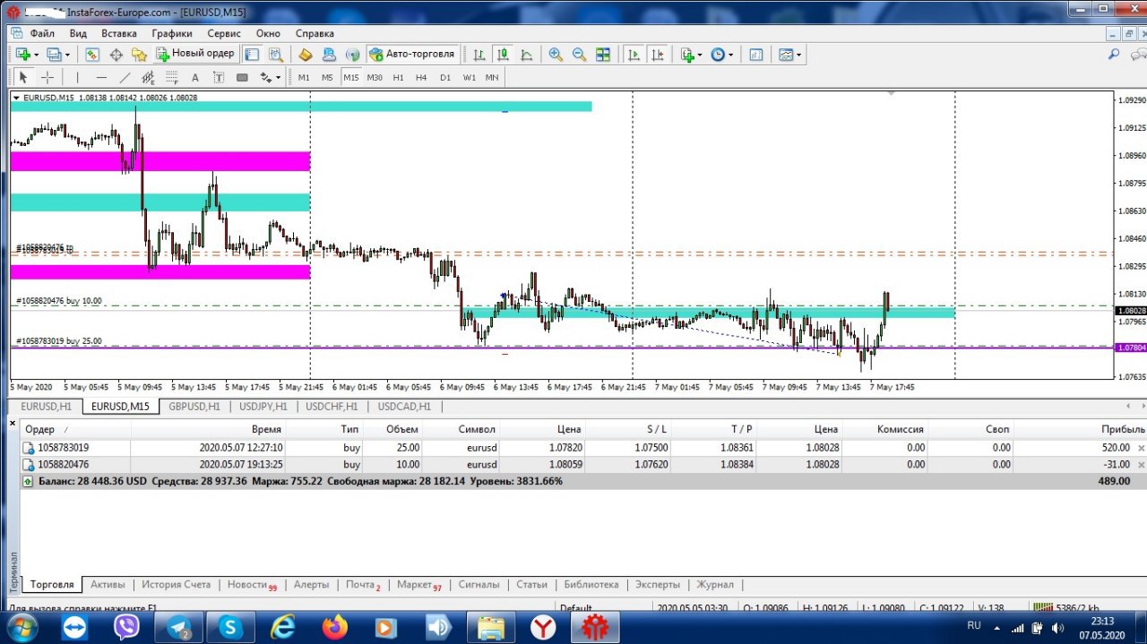Open the Сервис menu
Screen dimensions: 1147x644
[224, 33]
